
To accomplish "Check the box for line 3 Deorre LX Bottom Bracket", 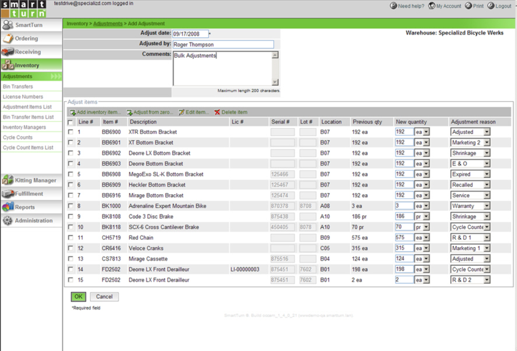I will click(x=70, y=153).
